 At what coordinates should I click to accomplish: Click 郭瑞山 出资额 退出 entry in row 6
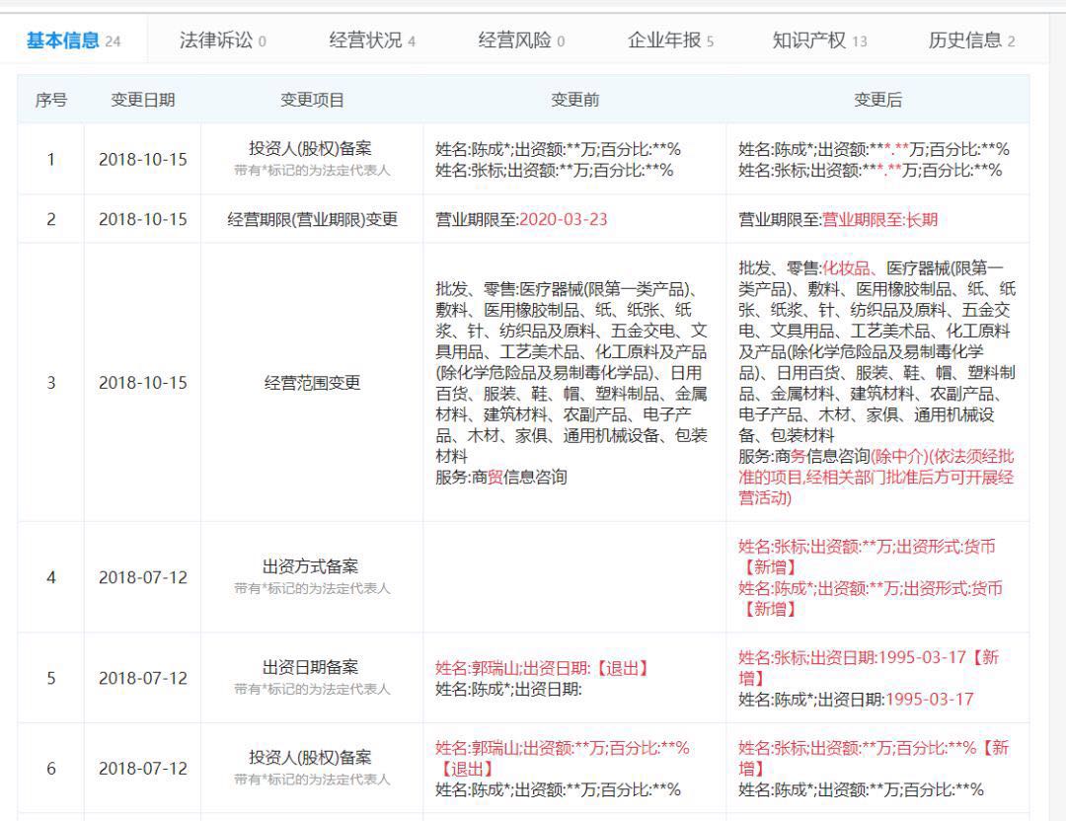(x=563, y=759)
